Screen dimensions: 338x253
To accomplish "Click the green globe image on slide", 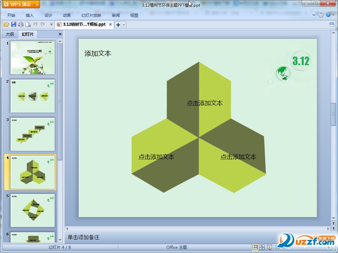I will coord(283,73).
